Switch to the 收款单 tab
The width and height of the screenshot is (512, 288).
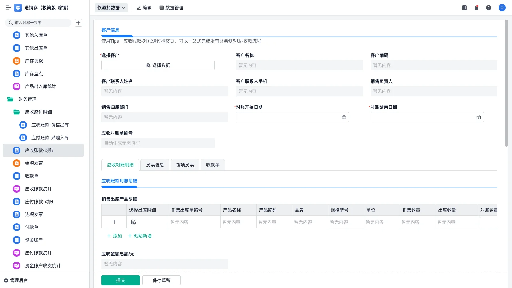[213, 165]
